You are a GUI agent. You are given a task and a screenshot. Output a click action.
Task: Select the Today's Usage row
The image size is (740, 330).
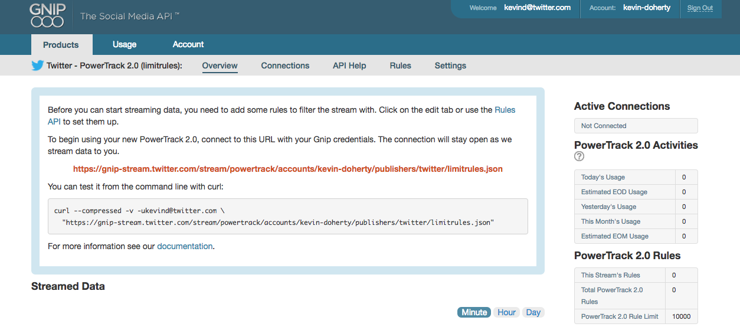tap(636, 177)
